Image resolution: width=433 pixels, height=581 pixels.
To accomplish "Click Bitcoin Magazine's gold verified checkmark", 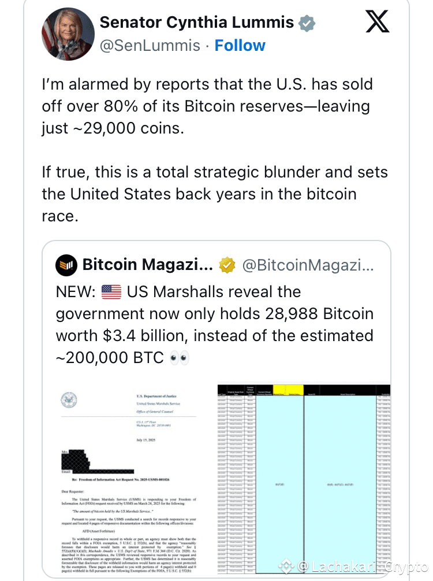I will point(227,265).
